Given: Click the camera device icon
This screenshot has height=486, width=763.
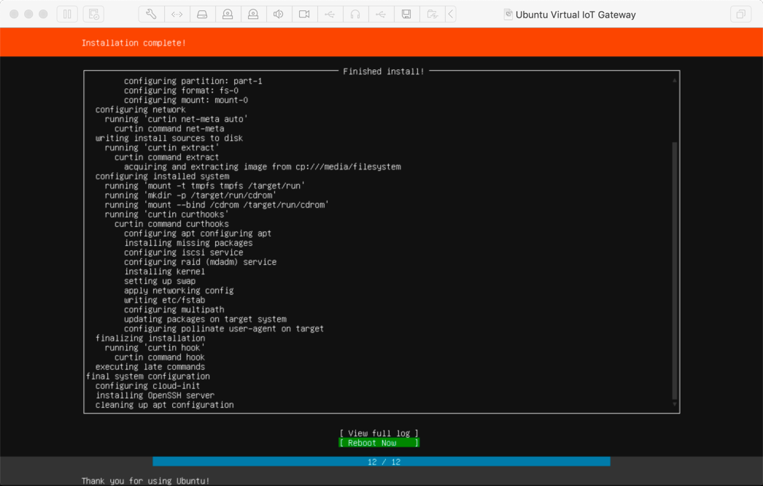Looking at the screenshot, I should coord(304,14).
